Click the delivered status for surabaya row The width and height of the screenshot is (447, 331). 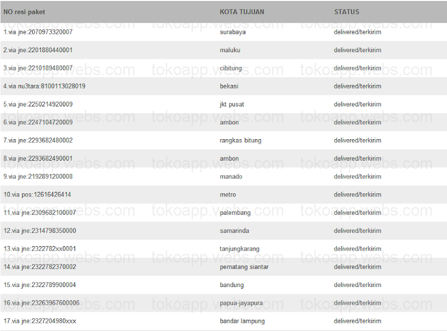(x=358, y=32)
